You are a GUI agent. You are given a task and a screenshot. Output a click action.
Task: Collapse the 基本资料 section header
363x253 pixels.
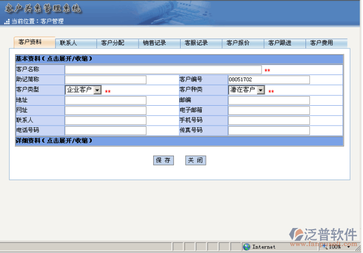click(x=54, y=59)
